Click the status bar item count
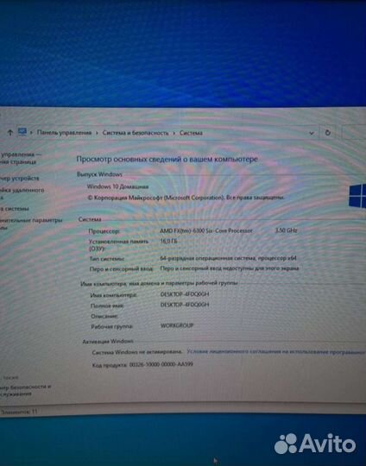 pos(18,412)
